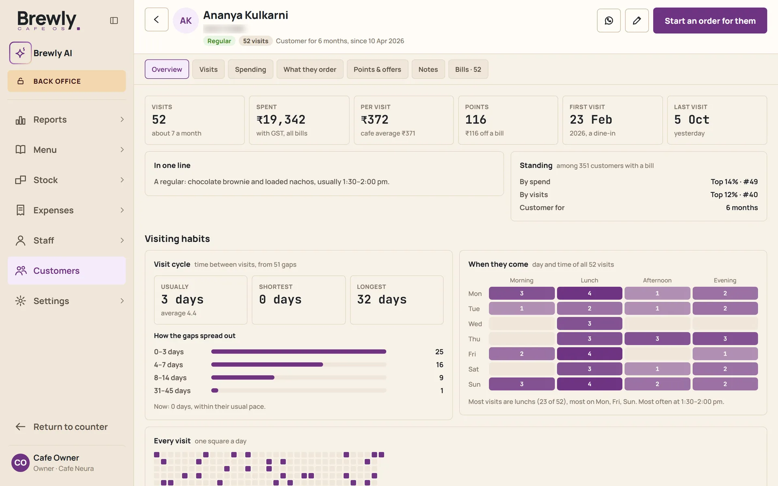Click the AK customer avatar
778x486 pixels.
186,21
